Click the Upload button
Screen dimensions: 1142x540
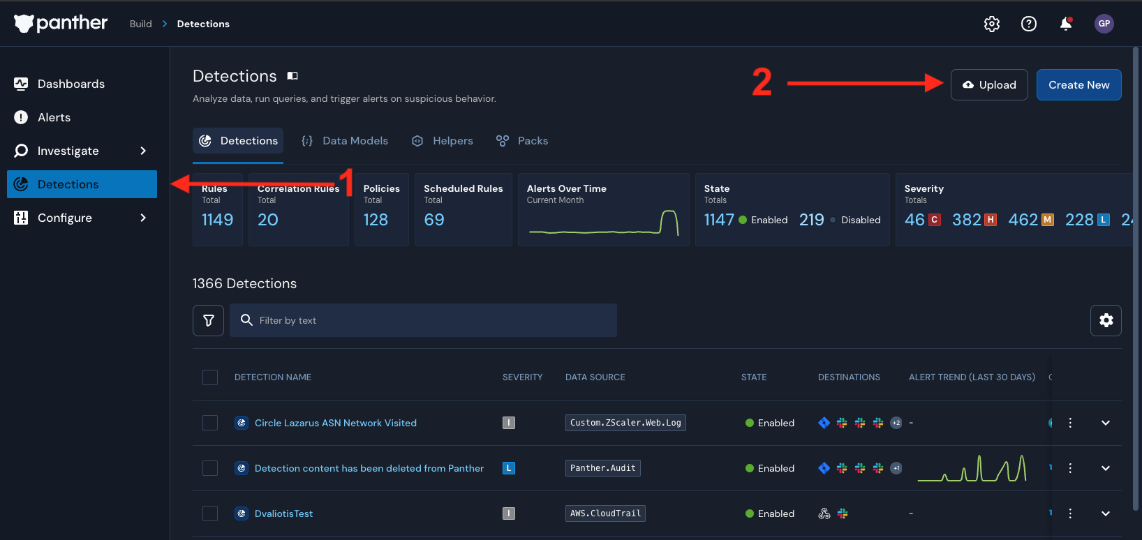[x=989, y=85]
